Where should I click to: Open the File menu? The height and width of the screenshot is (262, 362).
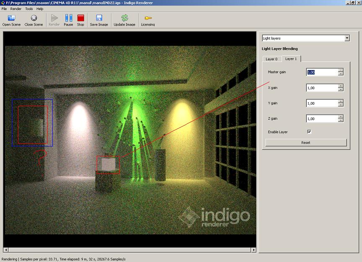tap(4, 9)
